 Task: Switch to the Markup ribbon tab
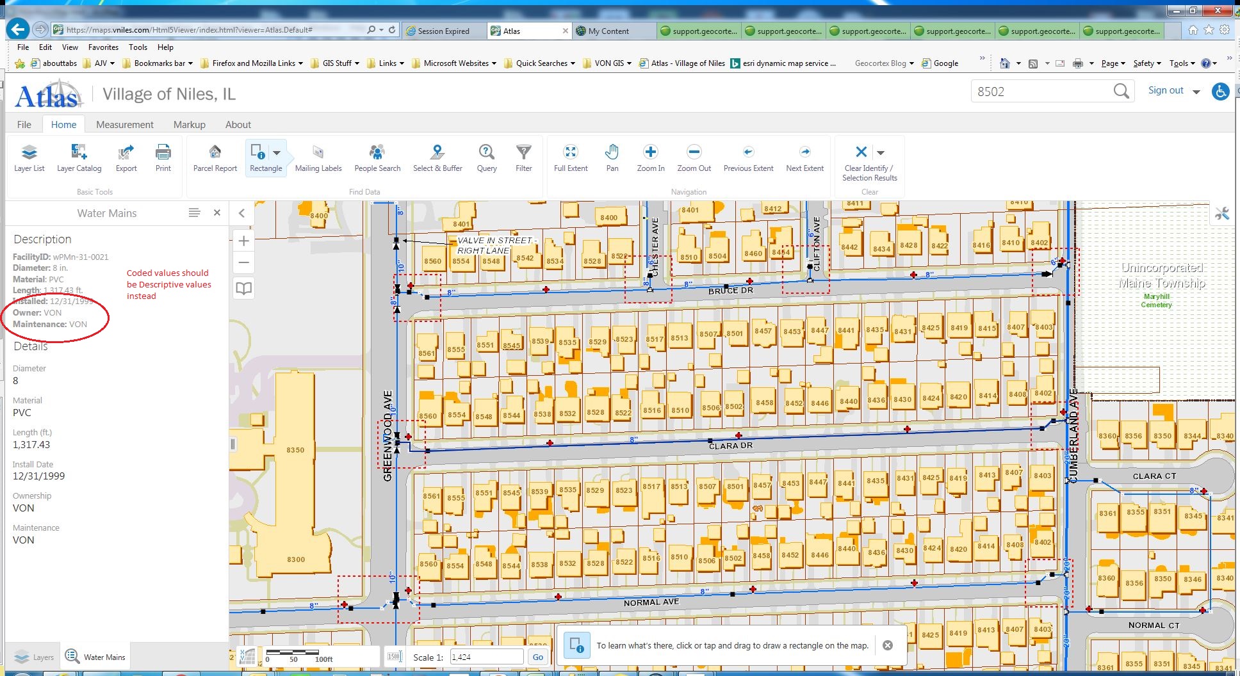[190, 125]
